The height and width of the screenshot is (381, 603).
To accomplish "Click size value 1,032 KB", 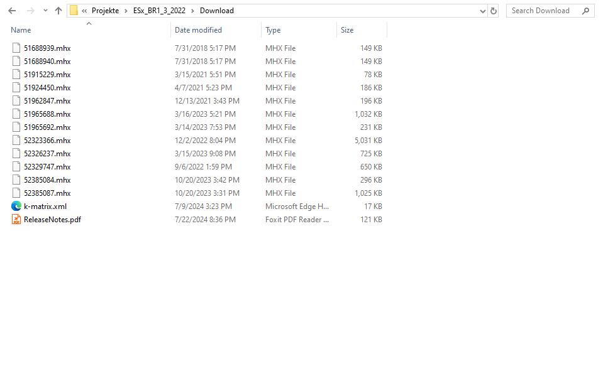I will coord(368,114).
